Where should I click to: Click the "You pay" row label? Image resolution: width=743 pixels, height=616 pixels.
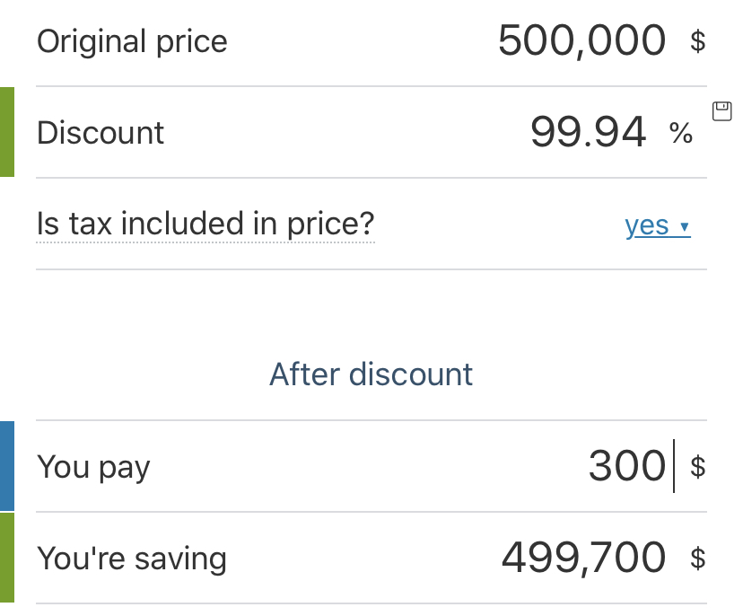coord(93,468)
